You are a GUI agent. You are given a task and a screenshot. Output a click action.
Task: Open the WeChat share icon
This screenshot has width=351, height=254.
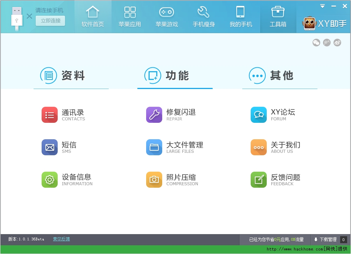pyautogui.click(x=316, y=43)
